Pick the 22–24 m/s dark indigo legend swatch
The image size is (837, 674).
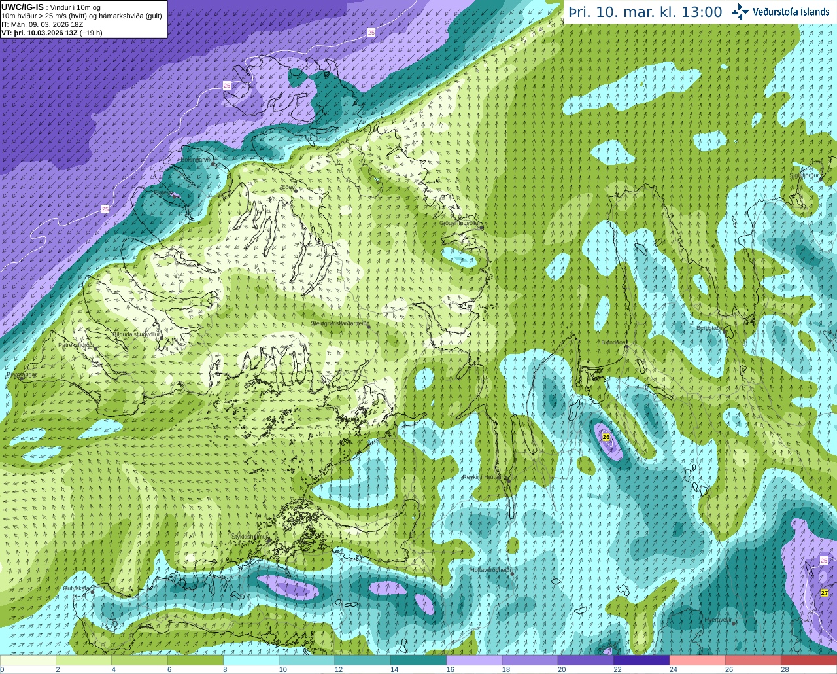641,660
